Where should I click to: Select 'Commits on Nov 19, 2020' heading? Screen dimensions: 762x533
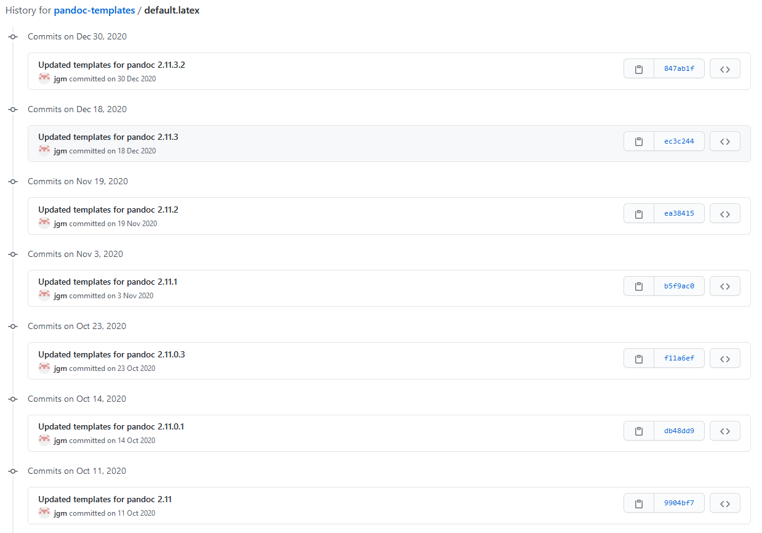tap(78, 181)
